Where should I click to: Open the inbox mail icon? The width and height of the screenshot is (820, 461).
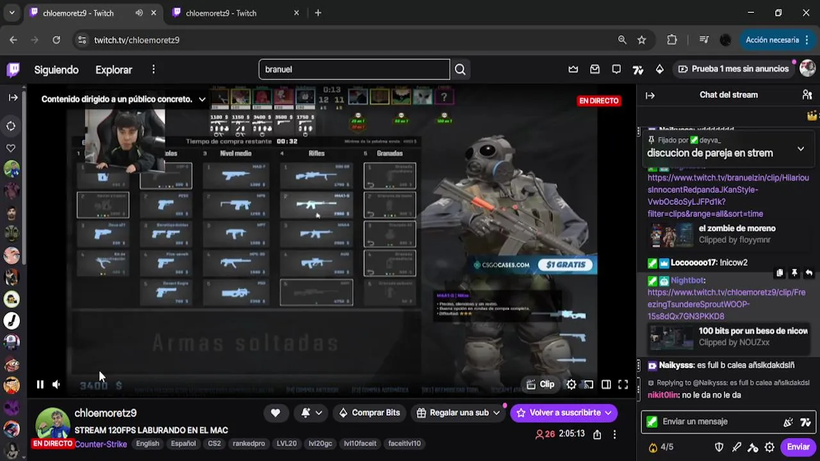(595, 69)
